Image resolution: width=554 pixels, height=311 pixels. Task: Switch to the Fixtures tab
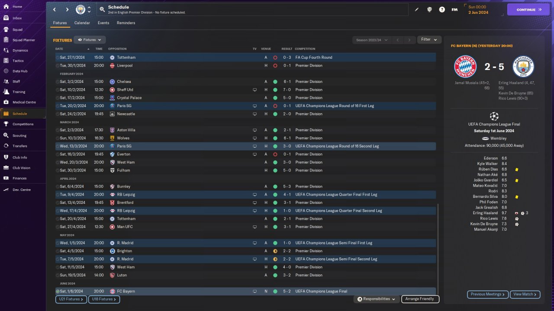pyautogui.click(x=60, y=23)
